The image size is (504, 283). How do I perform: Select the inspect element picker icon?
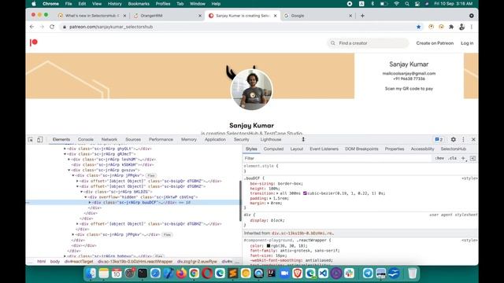[31, 140]
